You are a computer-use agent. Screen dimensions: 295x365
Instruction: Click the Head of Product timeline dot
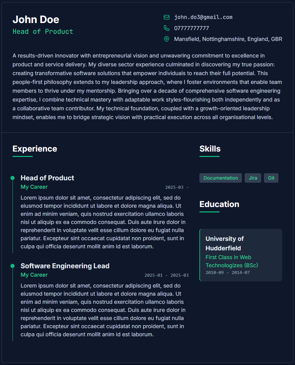point(13,178)
